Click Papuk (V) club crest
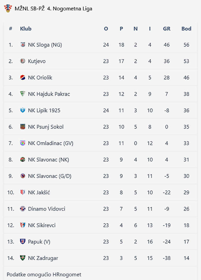This screenshot has height=280, width=201. (23, 242)
